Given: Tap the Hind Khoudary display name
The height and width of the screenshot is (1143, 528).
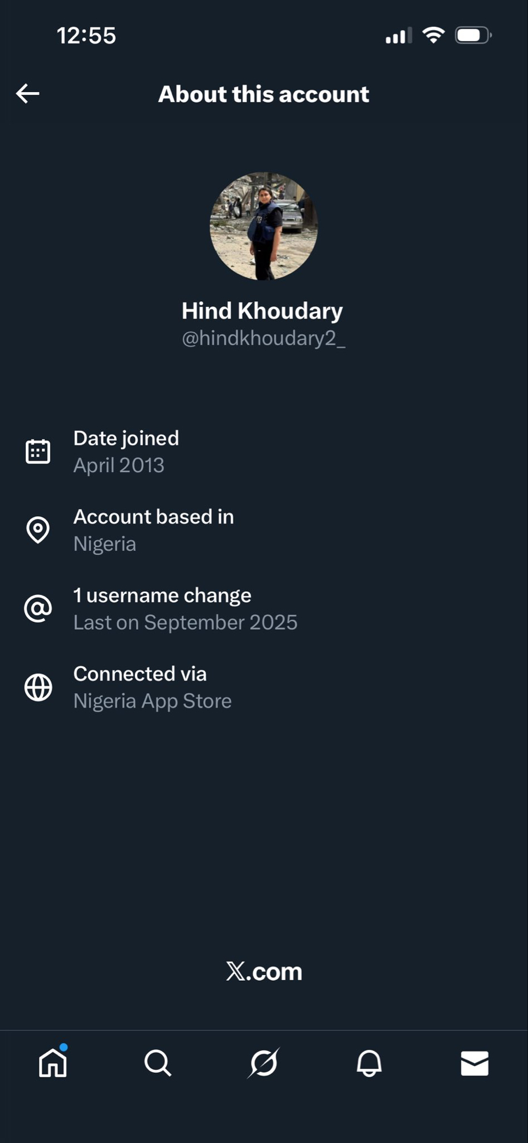Looking at the screenshot, I should tap(262, 311).
